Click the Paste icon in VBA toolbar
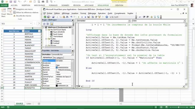The height and width of the screenshot is (109, 195). click(64, 17)
